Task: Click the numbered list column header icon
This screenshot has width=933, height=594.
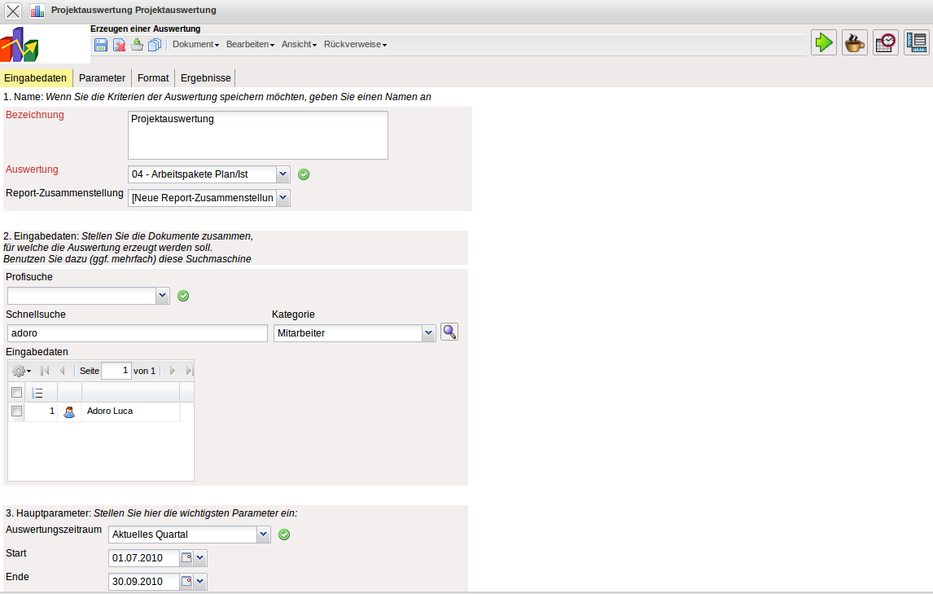Action: [37, 394]
